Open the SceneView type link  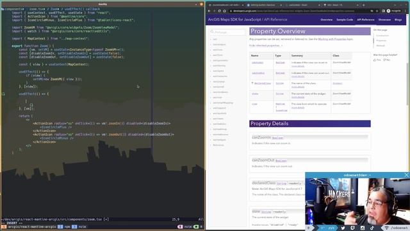tap(281, 110)
